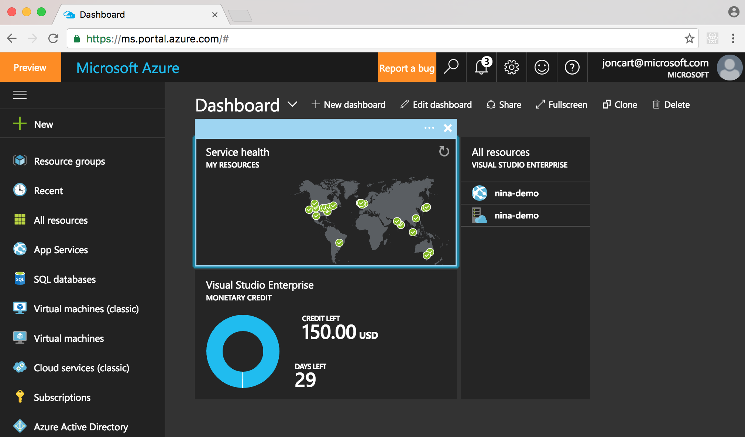745x437 pixels.
Task: Bookmark page with star icon
Action: 689,39
